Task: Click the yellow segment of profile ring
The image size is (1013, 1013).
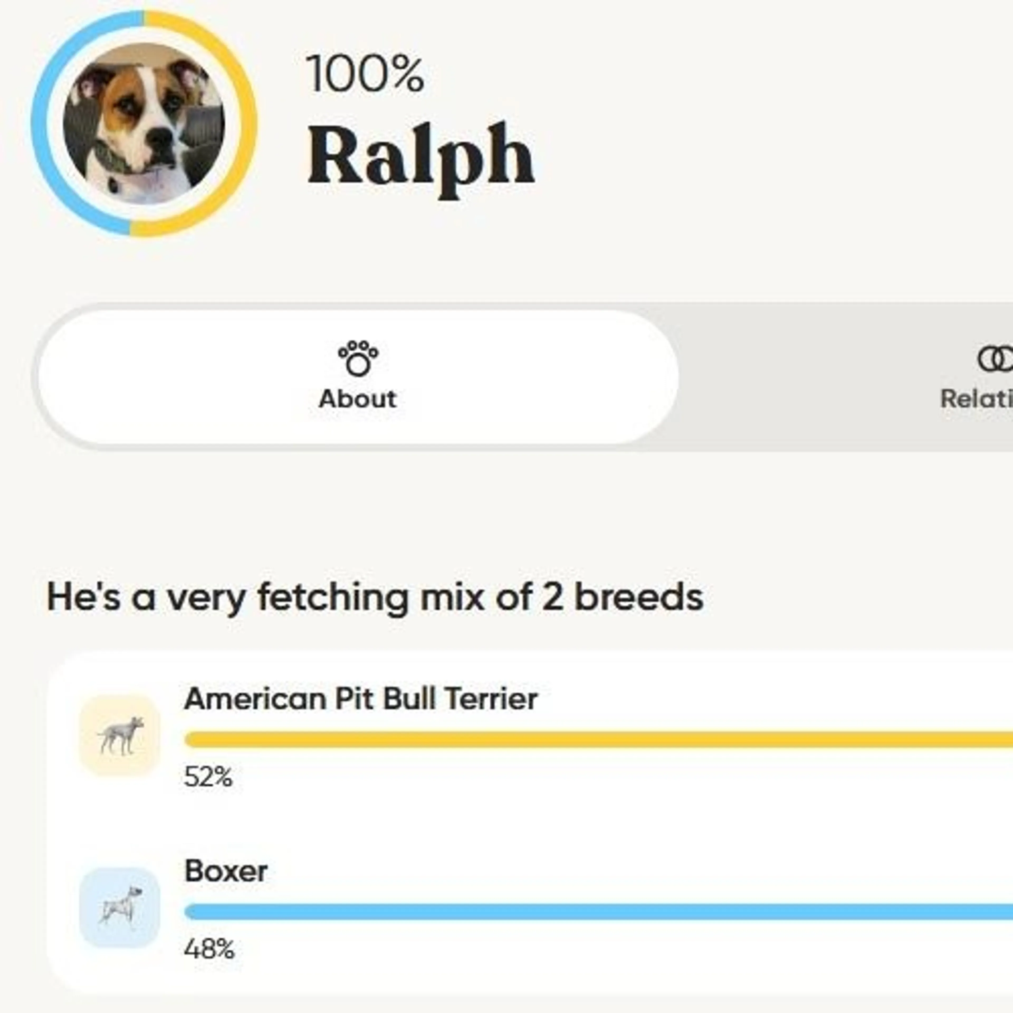Action: coord(245,124)
